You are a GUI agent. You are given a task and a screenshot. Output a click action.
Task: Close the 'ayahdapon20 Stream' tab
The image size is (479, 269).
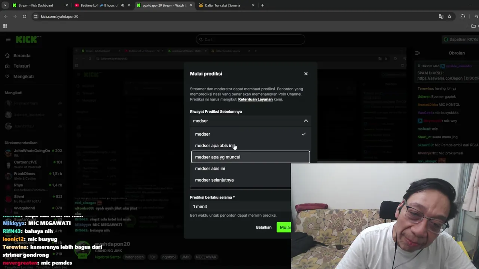point(191,5)
